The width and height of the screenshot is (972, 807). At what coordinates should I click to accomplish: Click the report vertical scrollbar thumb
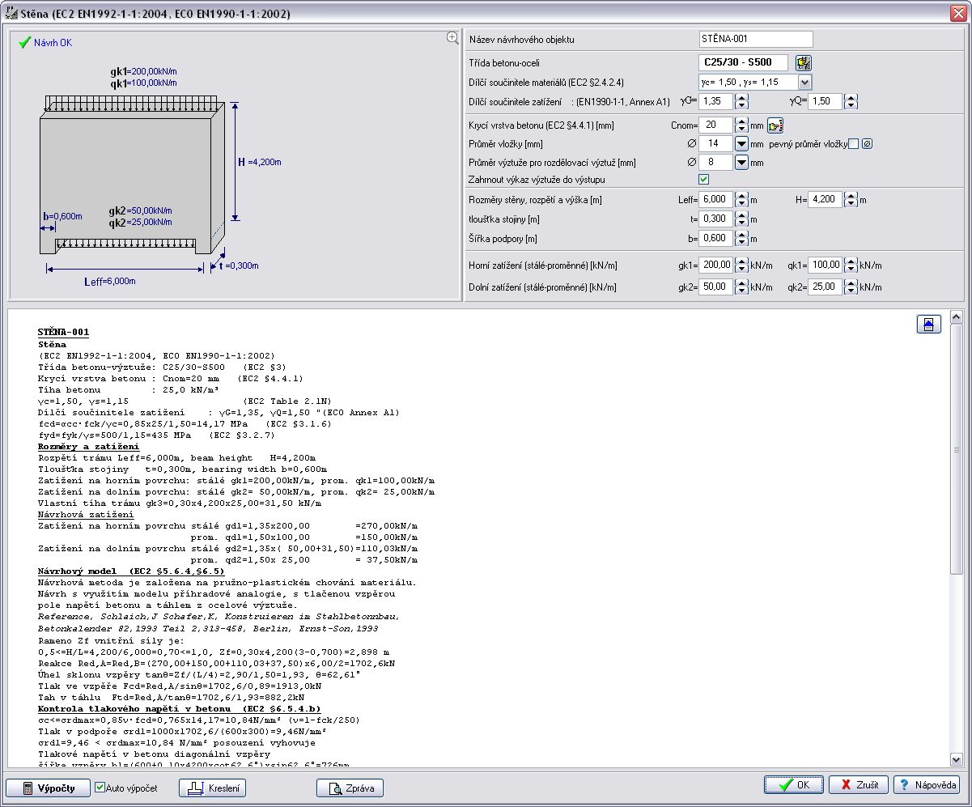click(x=957, y=449)
